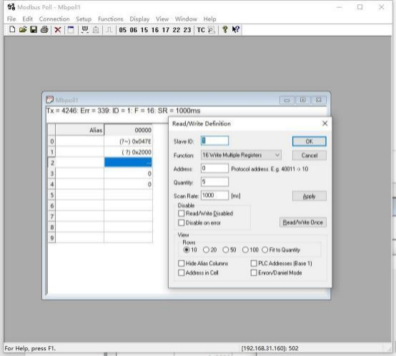Image resolution: width=396 pixels, height=356 pixels.
Task: Maximize the Mbpoll1 child window
Action: (303, 100)
